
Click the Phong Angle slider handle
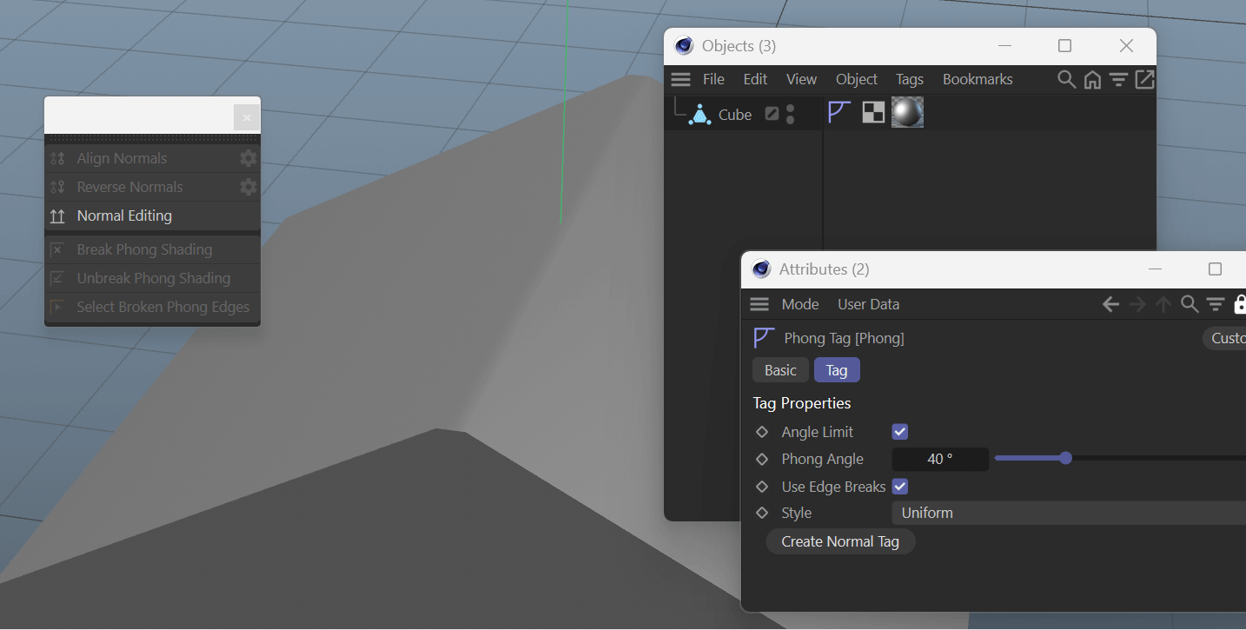click(x=1065, y=459)
